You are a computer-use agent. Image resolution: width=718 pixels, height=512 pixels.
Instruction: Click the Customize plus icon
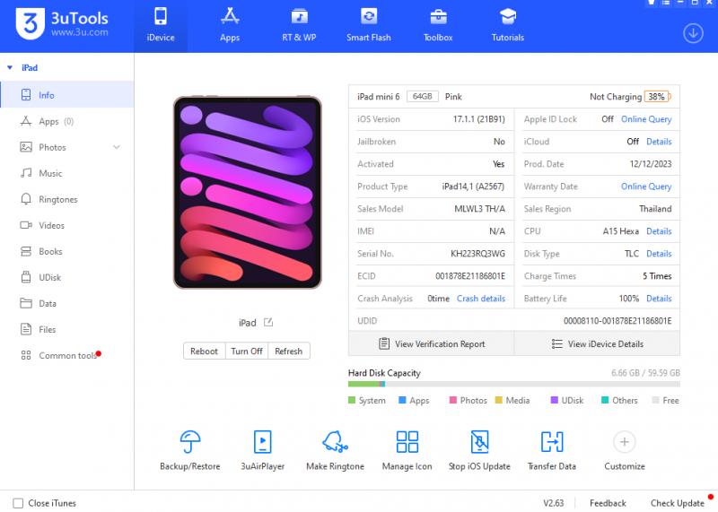624,442
